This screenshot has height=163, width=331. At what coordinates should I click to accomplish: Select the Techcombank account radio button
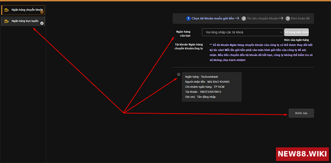[179, 75]
